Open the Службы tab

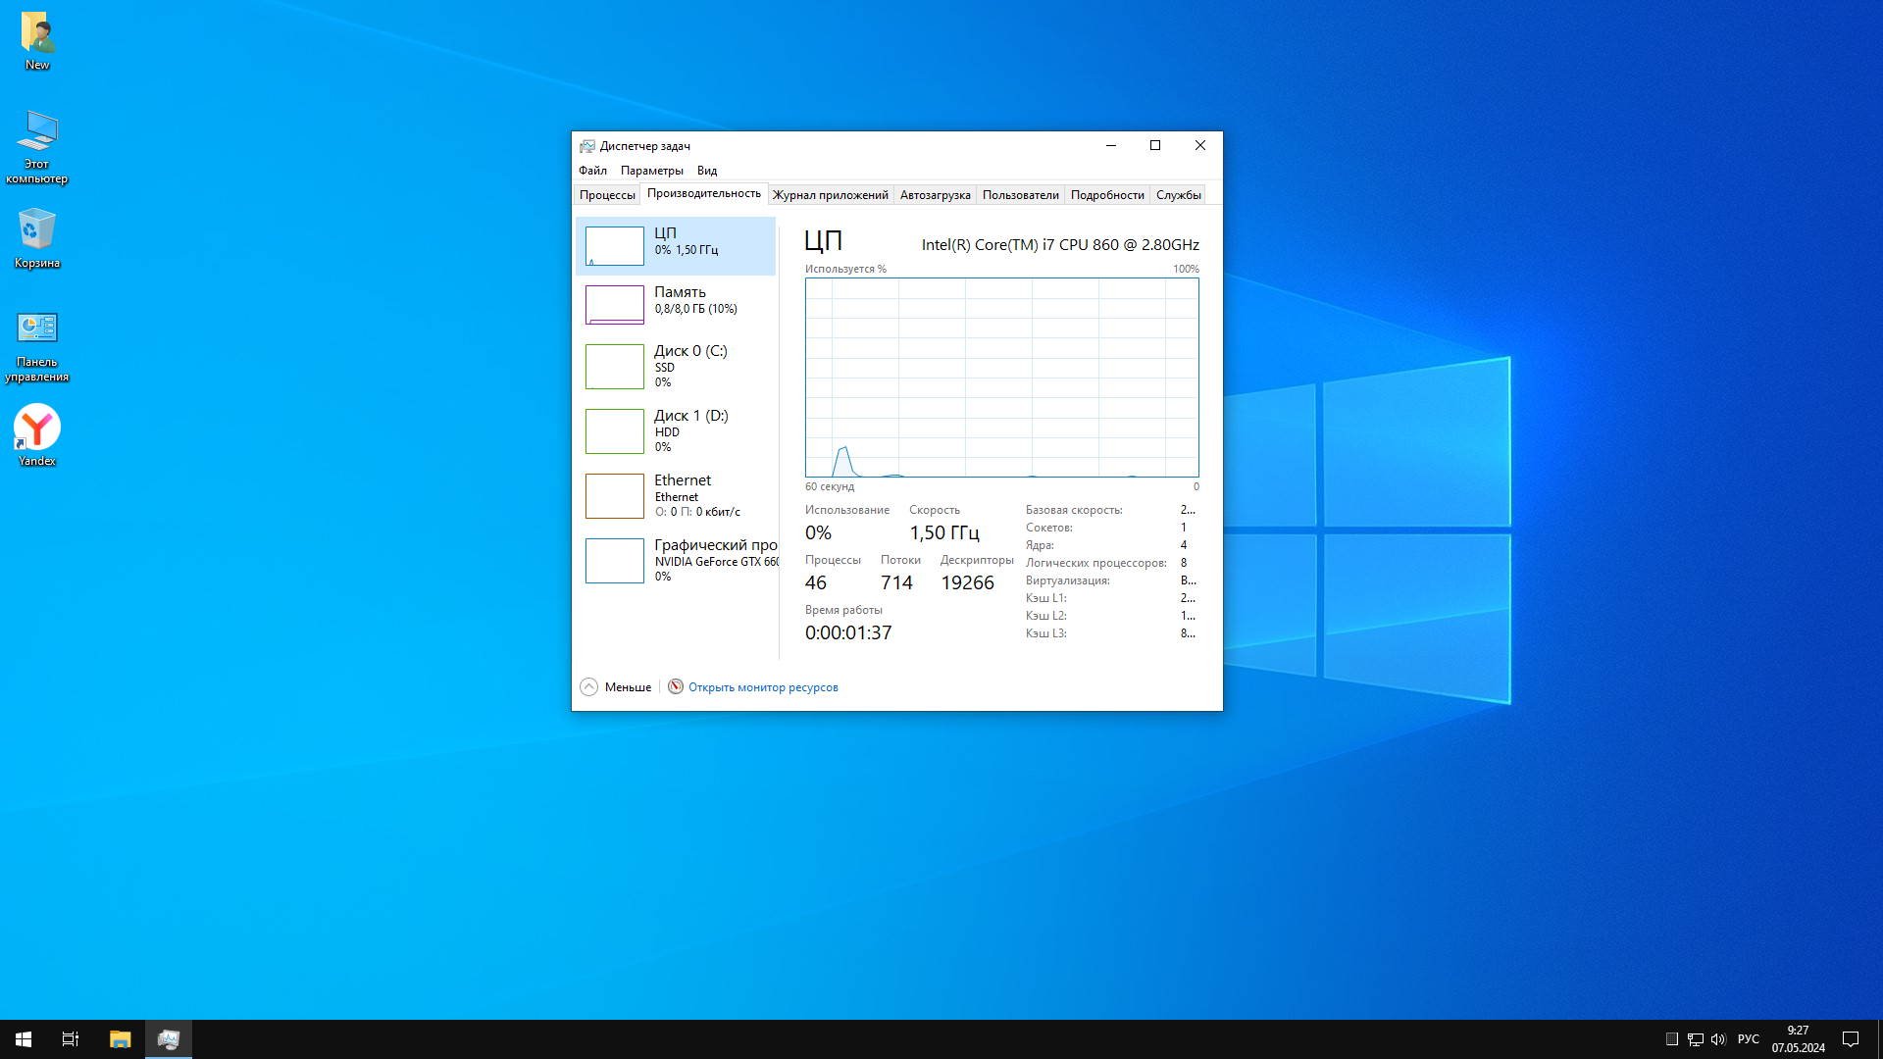pos(1178,195)
